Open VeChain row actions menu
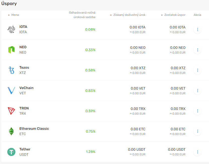 point(197,91)
